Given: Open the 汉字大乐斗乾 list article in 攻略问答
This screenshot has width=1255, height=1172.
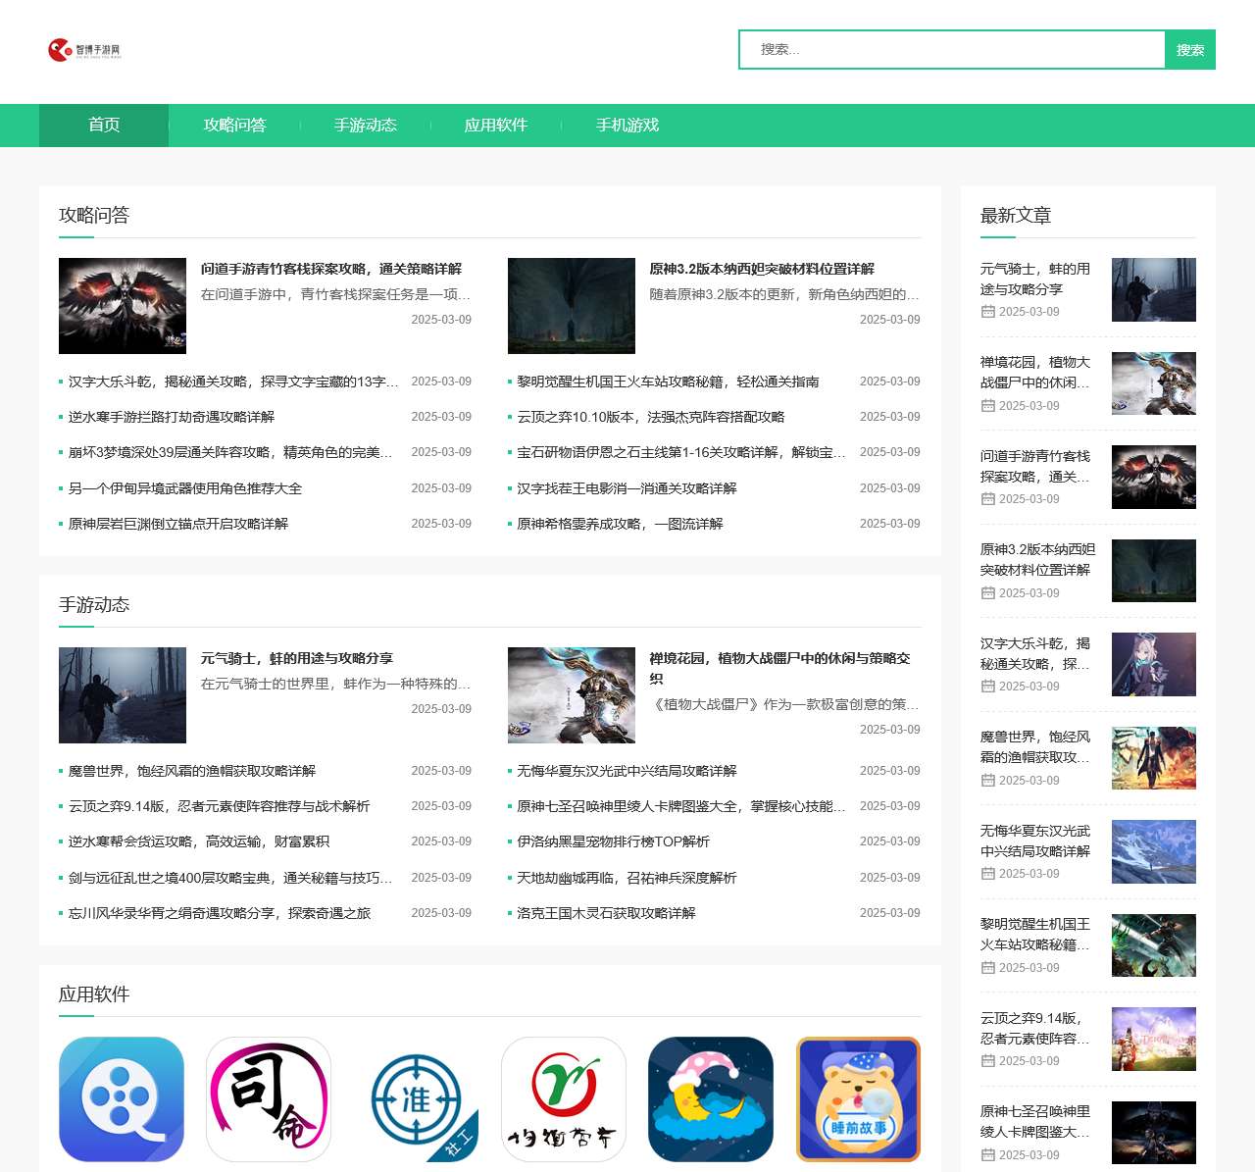Looking at the screenshot, I should [x=233, y=382].
